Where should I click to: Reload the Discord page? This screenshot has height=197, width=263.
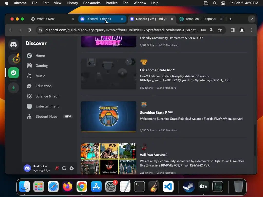[29, 30]
